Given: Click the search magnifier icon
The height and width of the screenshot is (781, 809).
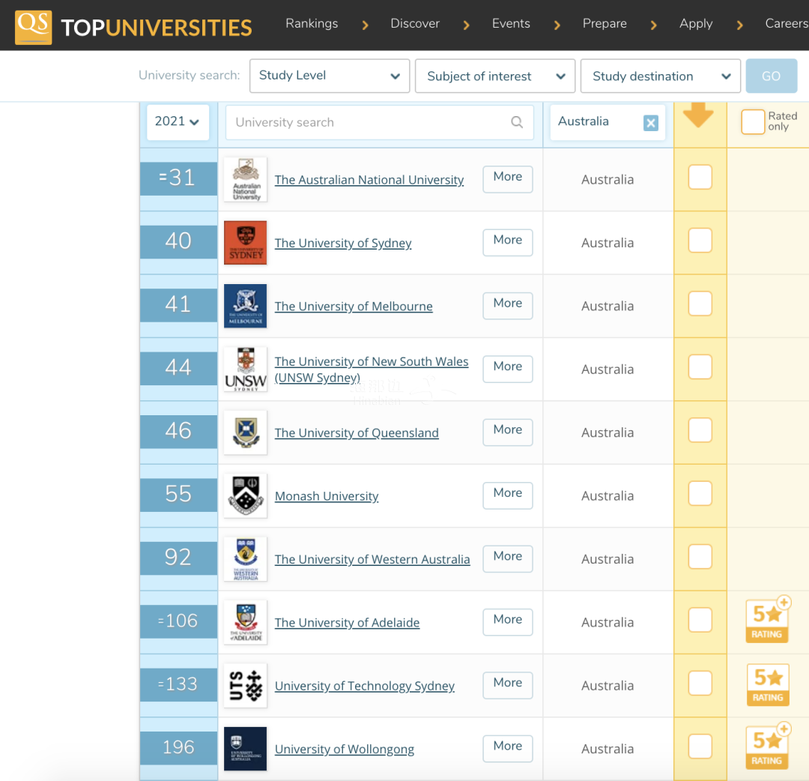Looking at the screenshot, I should tap(516, 122).
